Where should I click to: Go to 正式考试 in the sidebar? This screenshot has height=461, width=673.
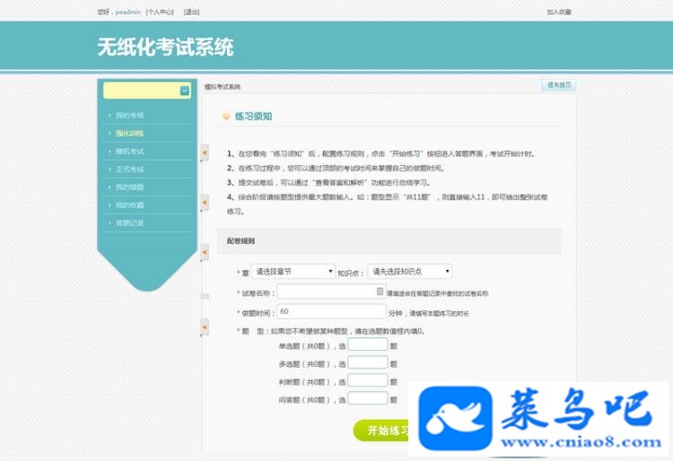pyautogui.click(x=129, y=170)
